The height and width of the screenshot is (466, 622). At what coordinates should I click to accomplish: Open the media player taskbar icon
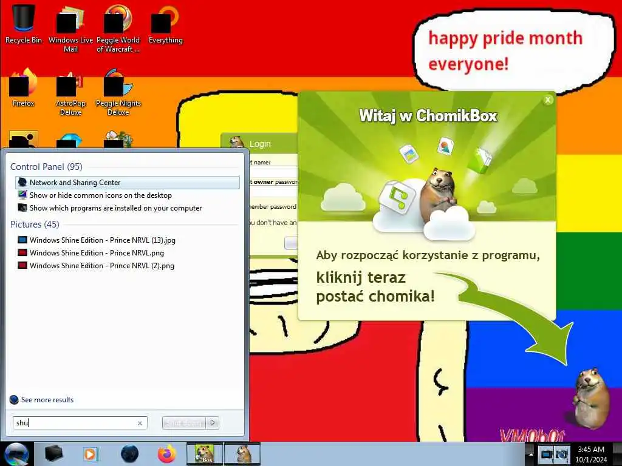point(91,454)
